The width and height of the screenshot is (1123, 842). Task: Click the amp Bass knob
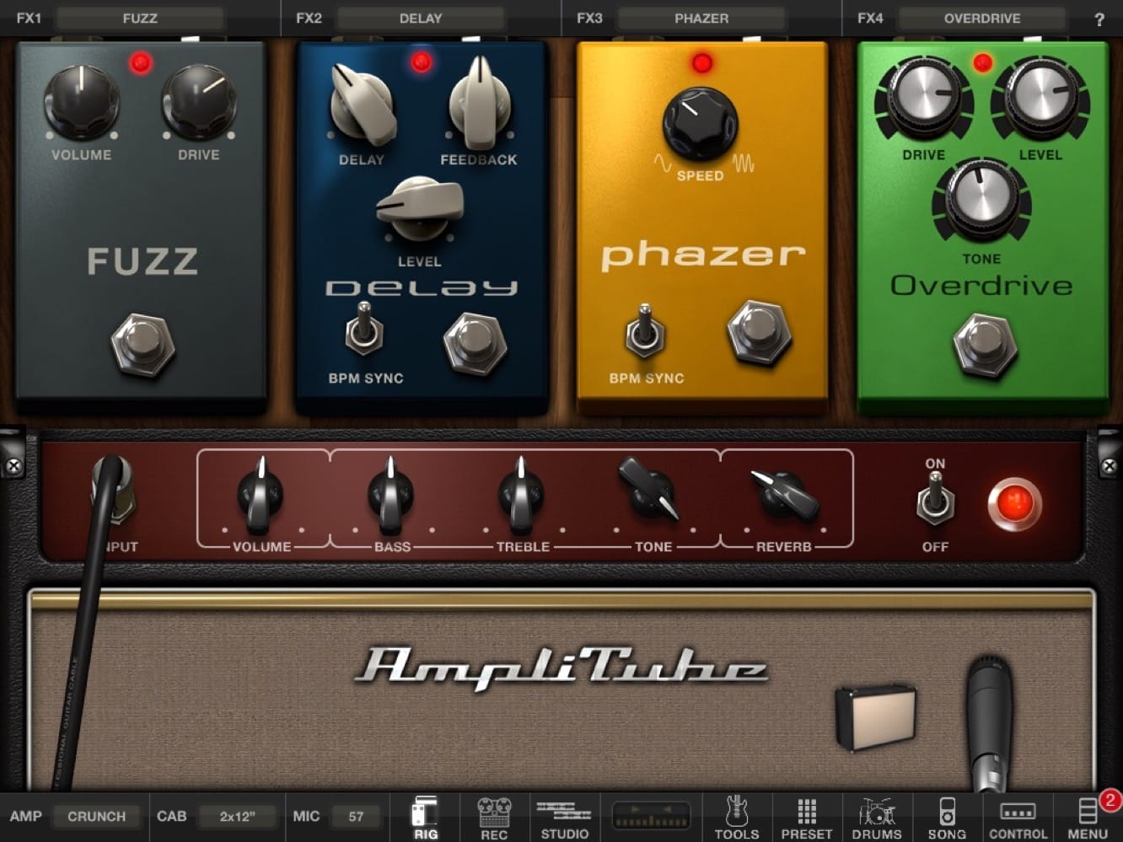pyautogui.click(x=390, y=495)
